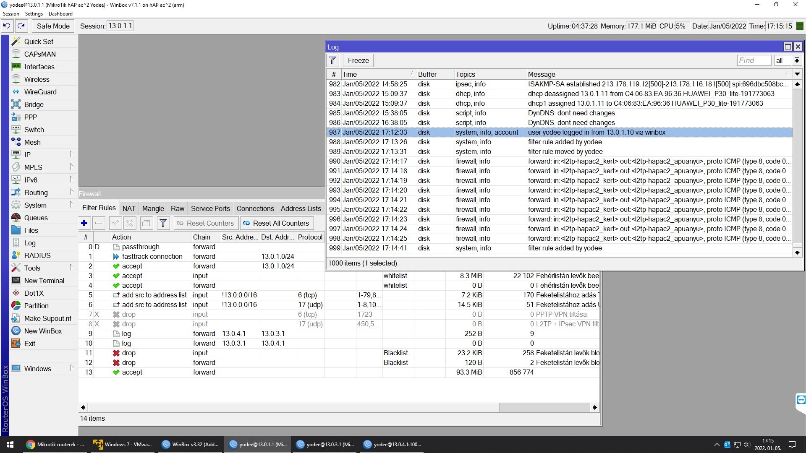806x453 pixels.
Task: Expand the System submenu
Action: point(71,205)
